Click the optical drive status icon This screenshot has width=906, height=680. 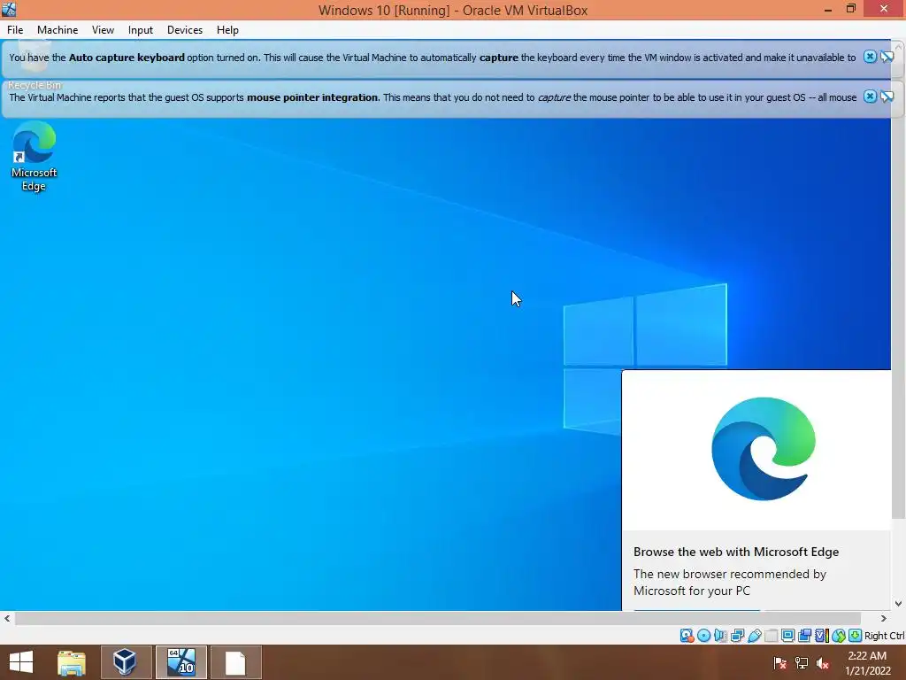tap(703, 636)
